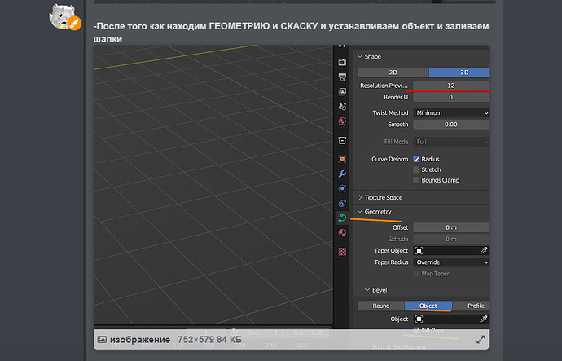Click the Taper Object eyedropper icon
Viewport: 562px width, 361px height.
pyautogui.click(x=483, y=251)
